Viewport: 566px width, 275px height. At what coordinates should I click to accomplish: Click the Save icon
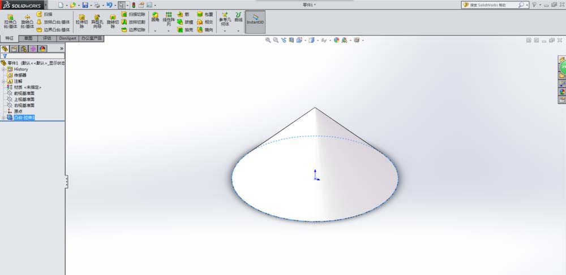(85, 5)
